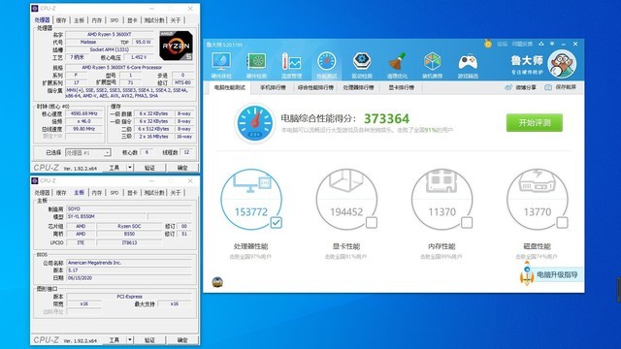Switch to SPD tab in upper CPU-Z window
The height and width of the screenshot is (349, 621).
pyautogui.click(x=114, y=20)
